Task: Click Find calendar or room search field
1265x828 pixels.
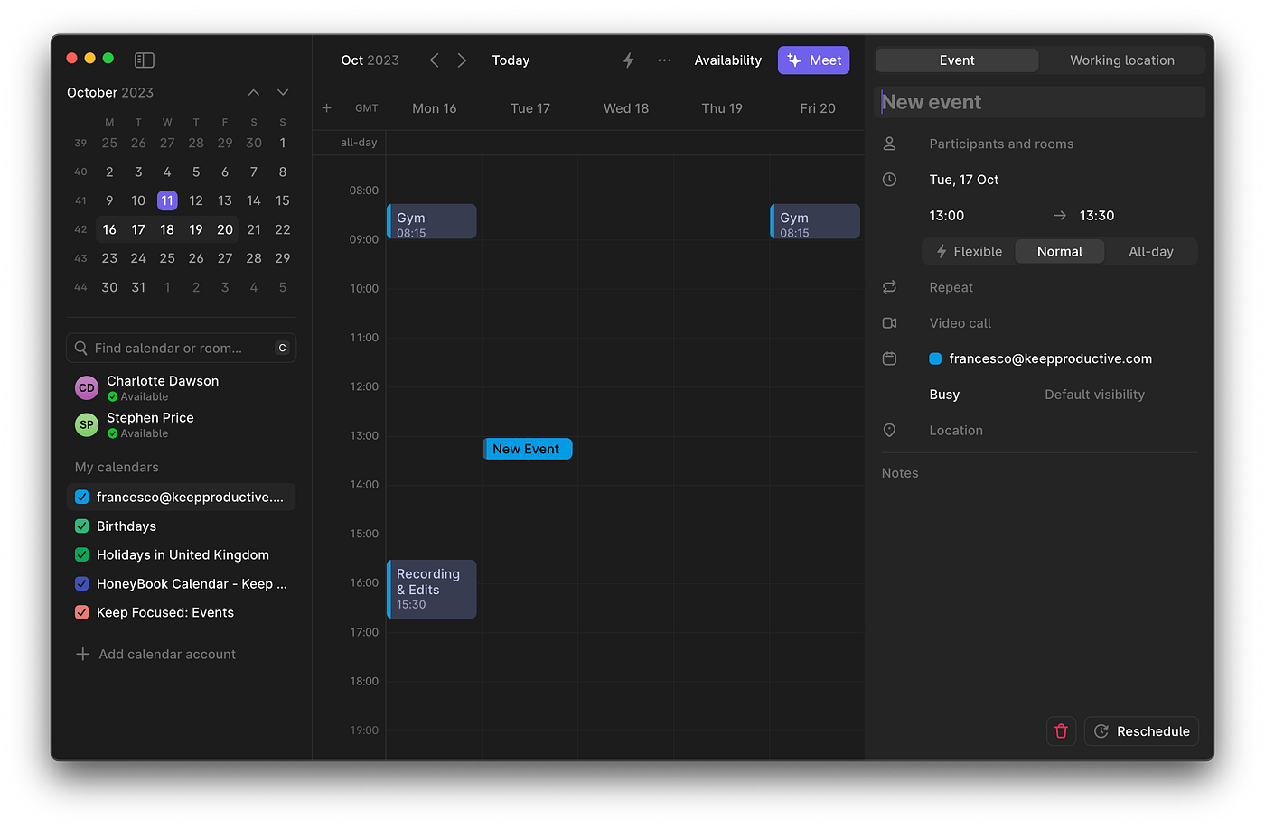Action: [x=181, y=348]
